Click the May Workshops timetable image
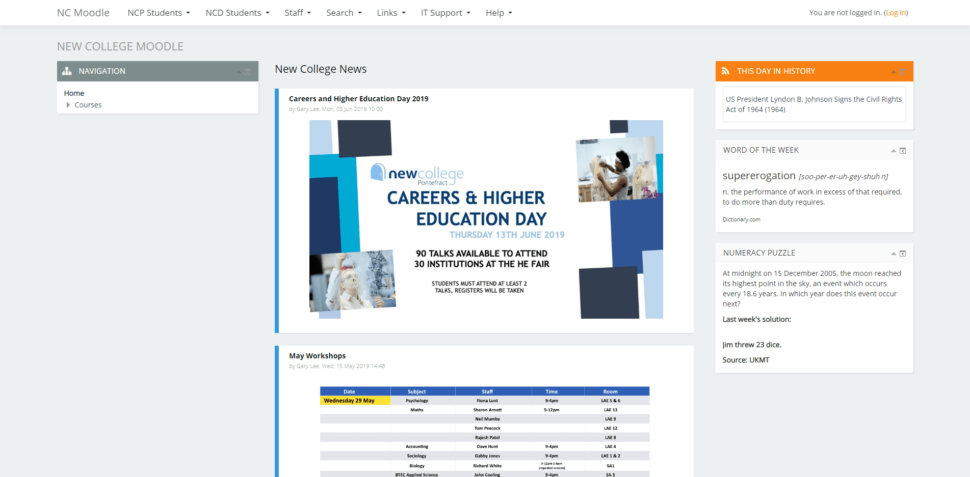Image resolution: width=970 pixels, height=477 pixels. click(484, 432)
